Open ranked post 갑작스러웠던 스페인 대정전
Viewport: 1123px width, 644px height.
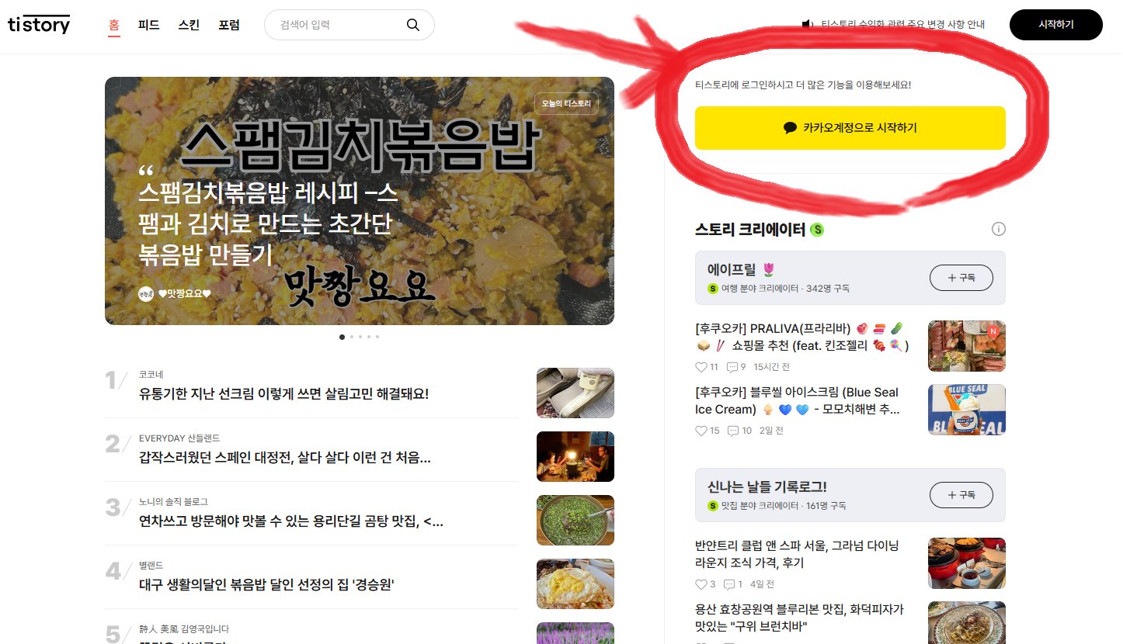pos(285,458)
